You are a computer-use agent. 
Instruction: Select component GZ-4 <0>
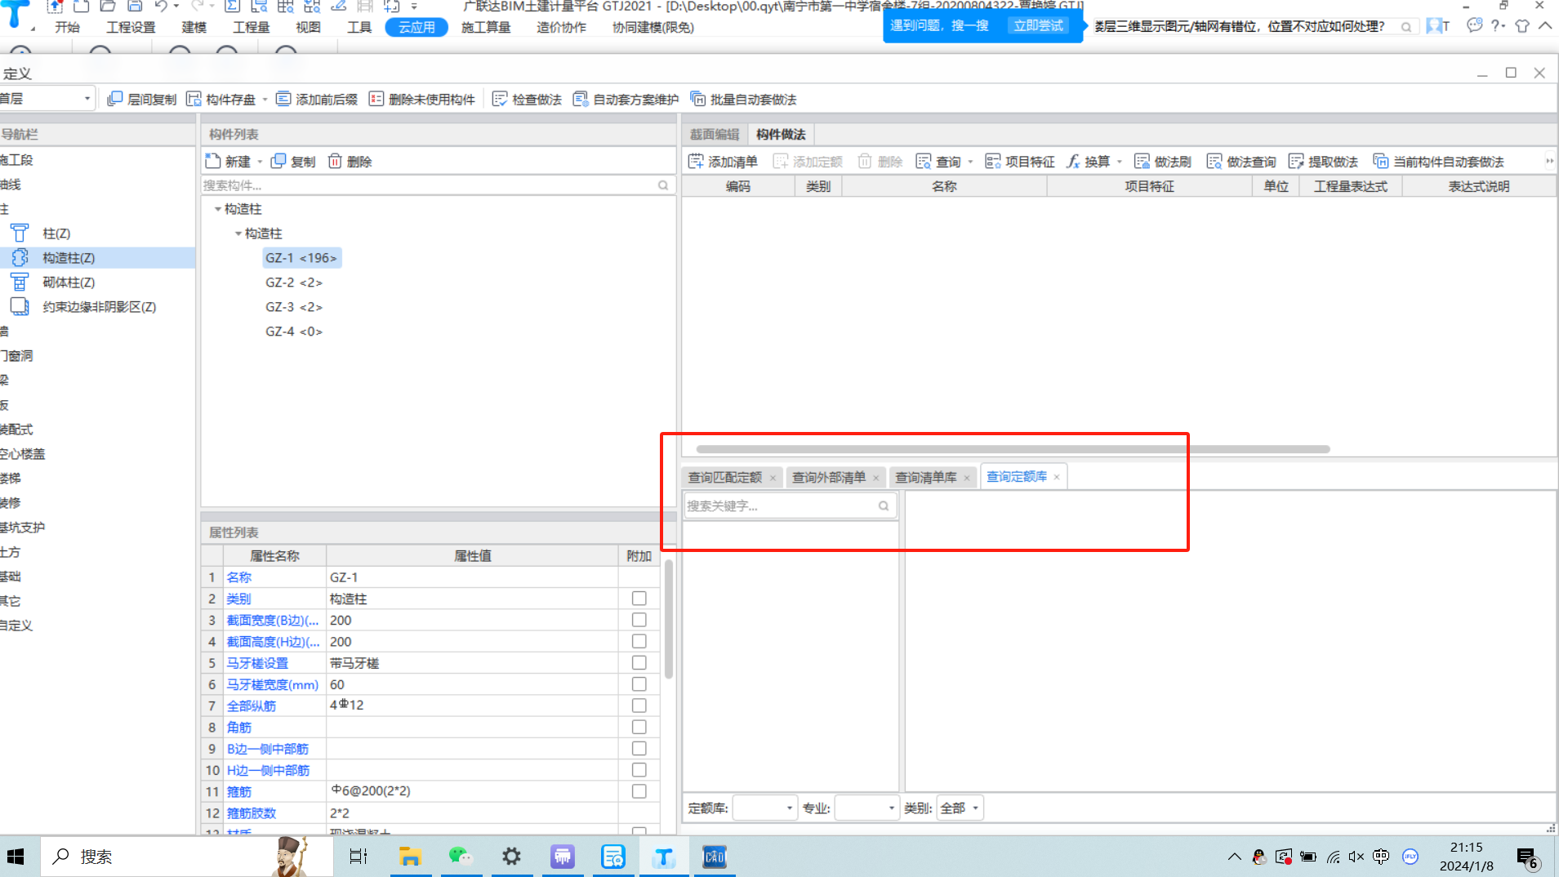click(294, 332)
